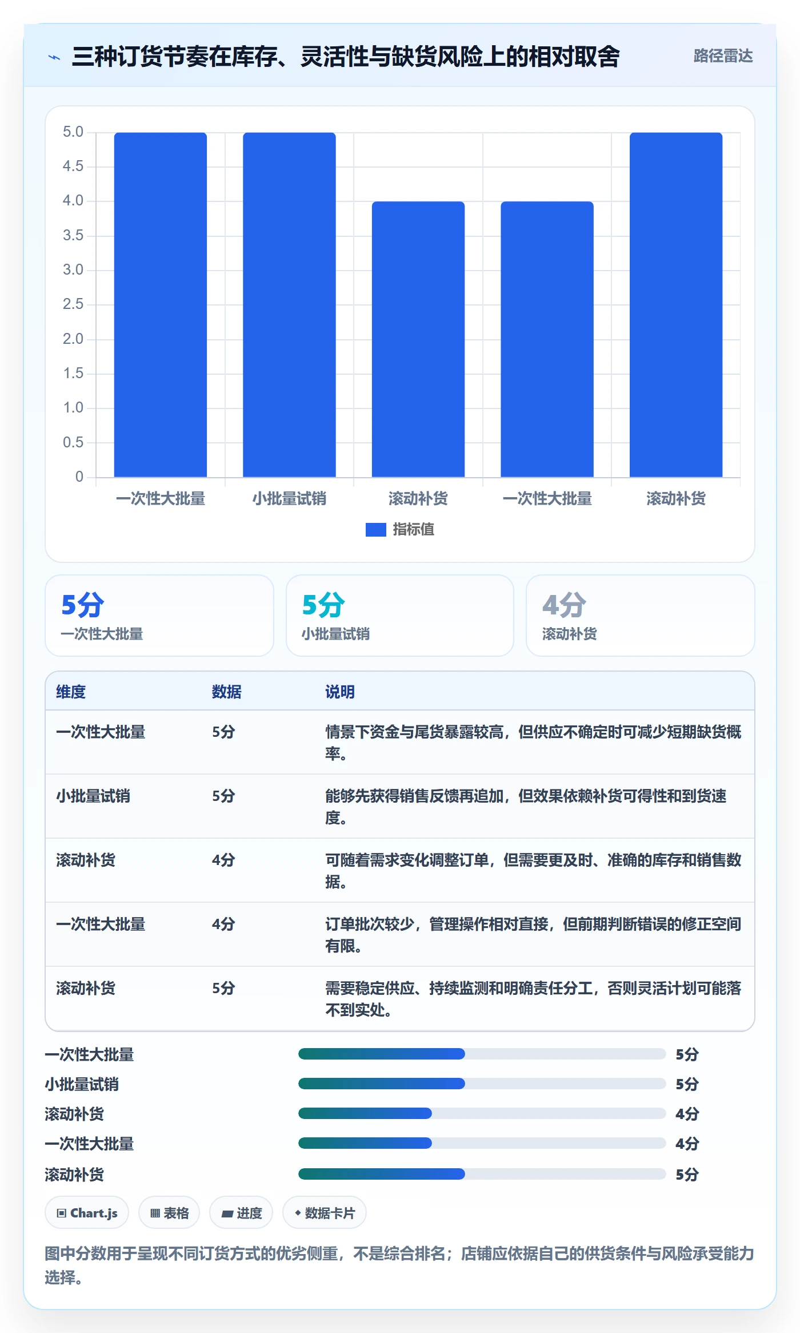Click the Chart.js chip square icon
The width and height of the screenshot is (800, 1333).
pos(61,1213)
